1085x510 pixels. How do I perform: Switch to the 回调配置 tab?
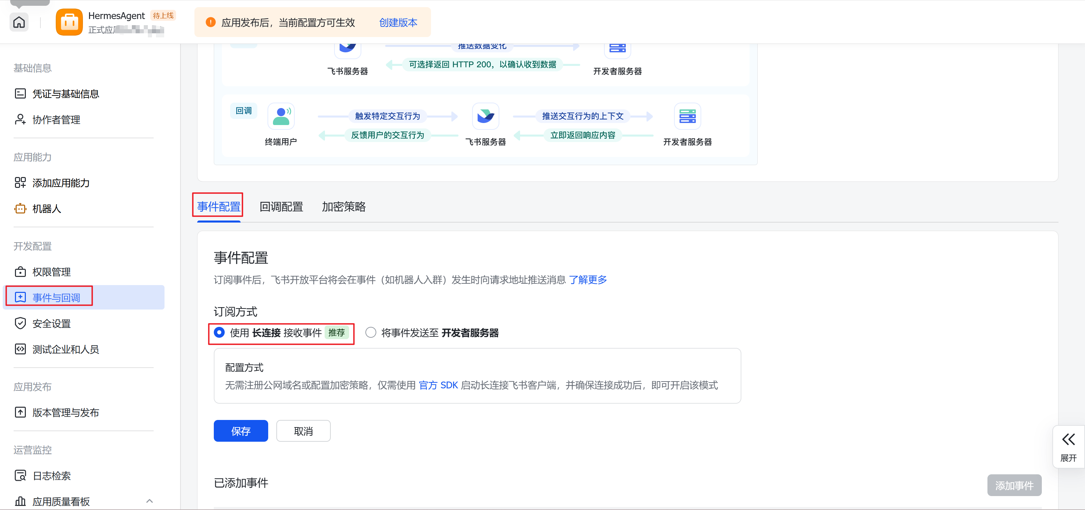[x=281, y=207]
